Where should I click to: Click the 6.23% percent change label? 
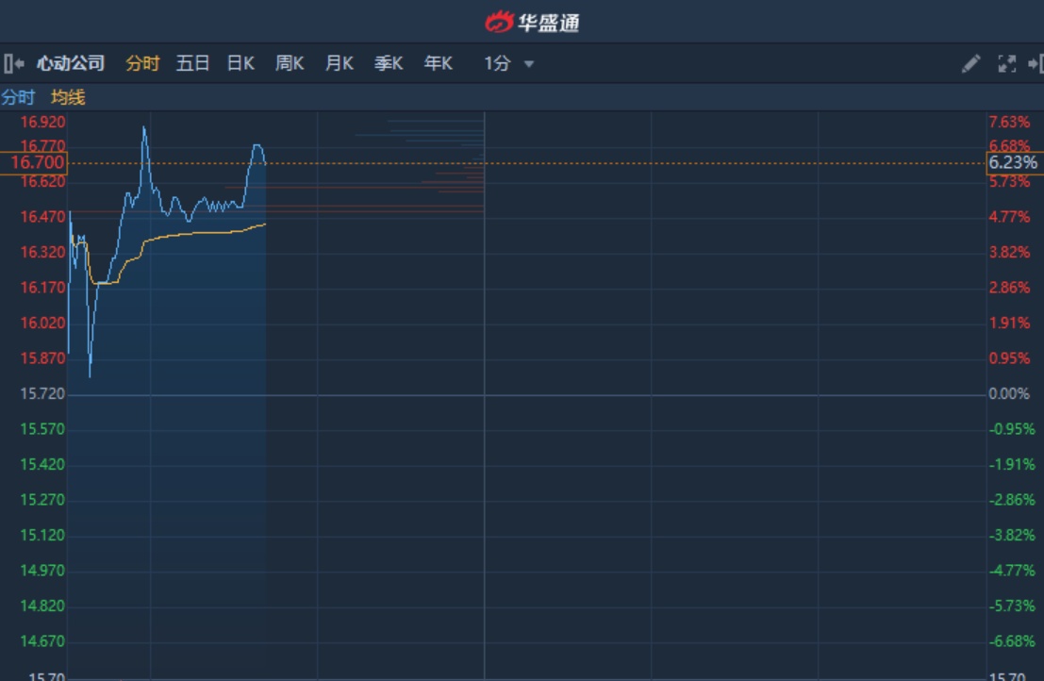pyautogui.click(x=1013, y=163)
